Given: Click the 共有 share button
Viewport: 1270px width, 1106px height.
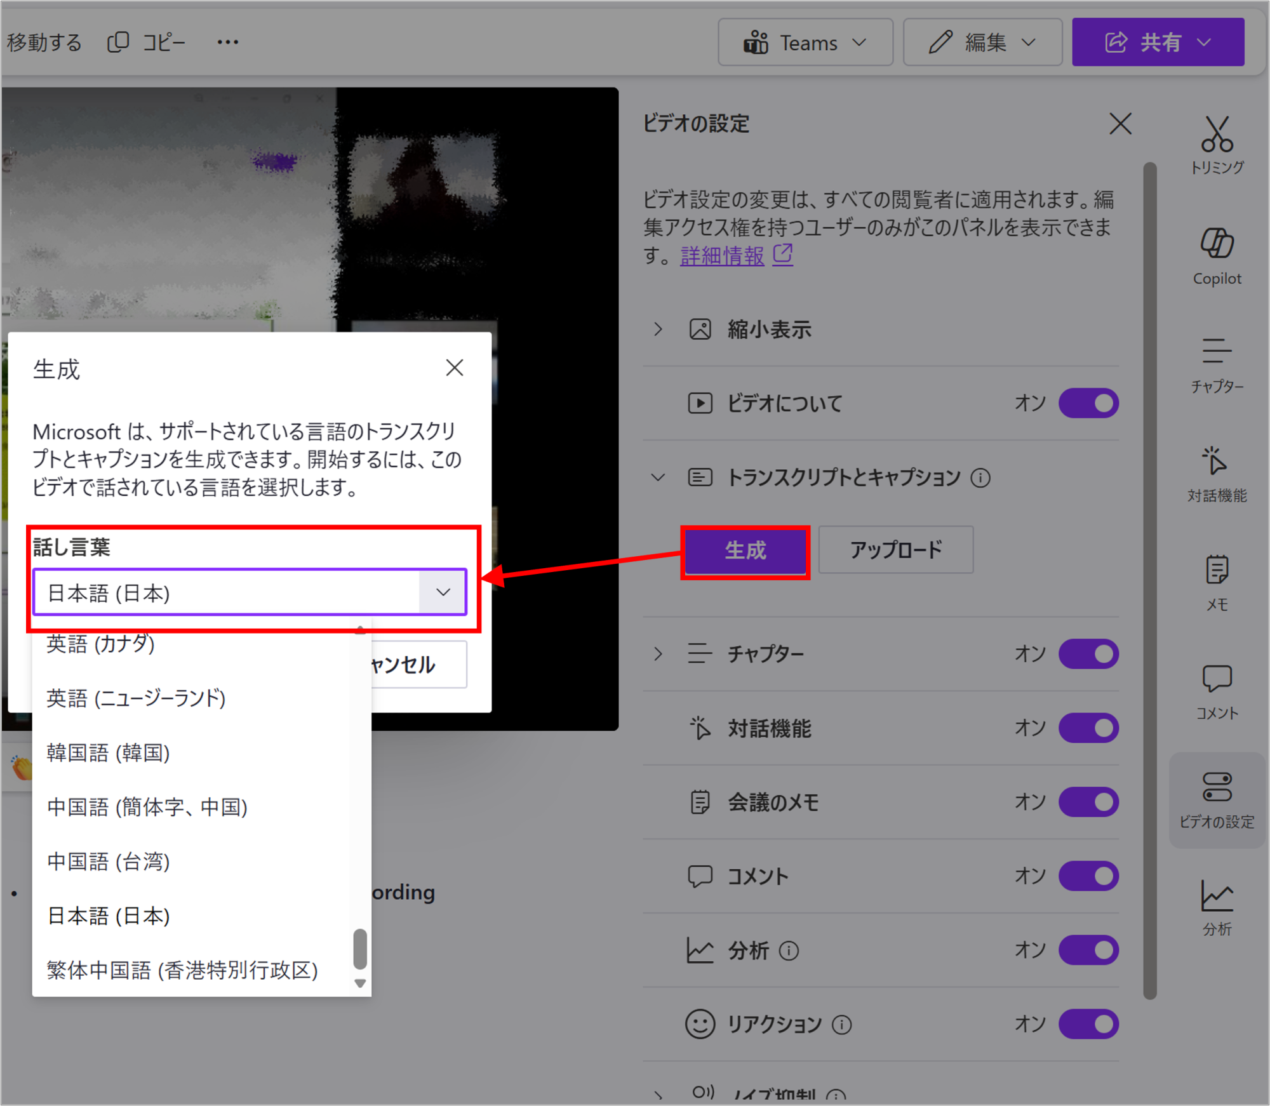Looking at the screenshot, I should pyautogui.click(x=1157, y=43).
